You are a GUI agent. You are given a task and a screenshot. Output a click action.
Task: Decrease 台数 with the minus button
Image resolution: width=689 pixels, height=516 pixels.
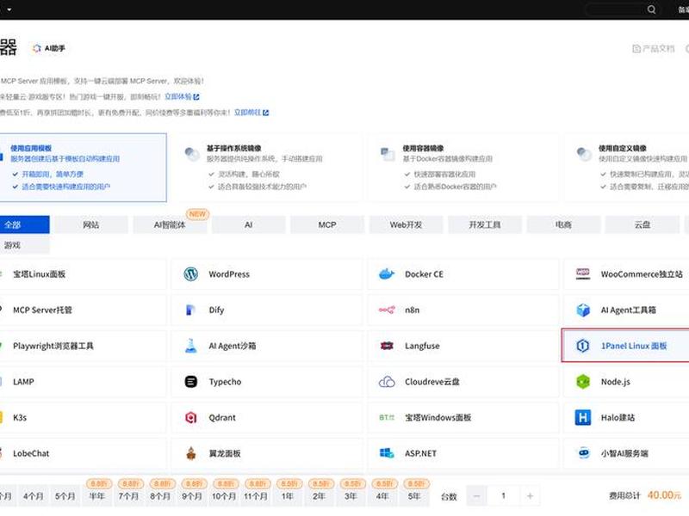click(476, 496)
